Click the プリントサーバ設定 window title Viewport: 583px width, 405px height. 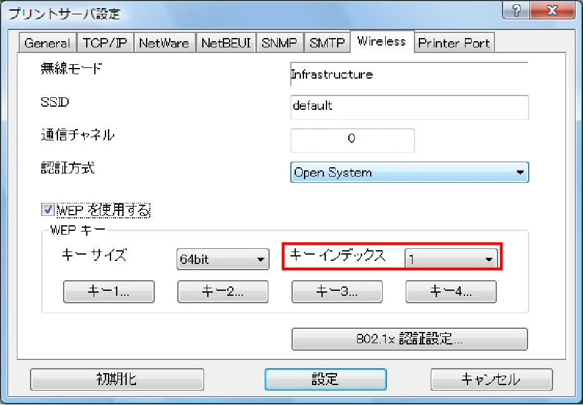click(64, 14)
